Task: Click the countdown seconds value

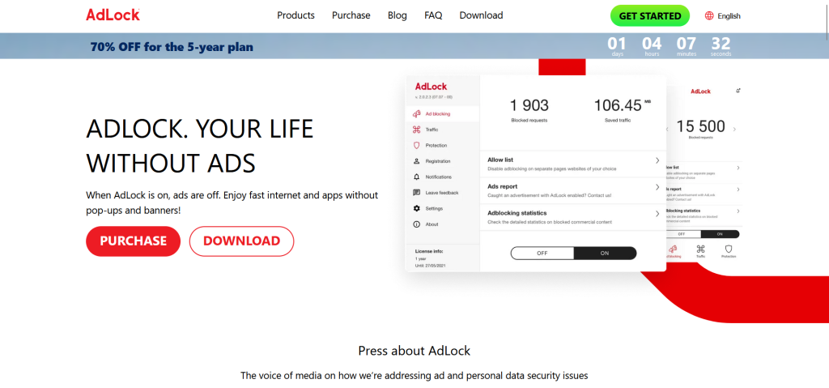Action: pos(721,44)
